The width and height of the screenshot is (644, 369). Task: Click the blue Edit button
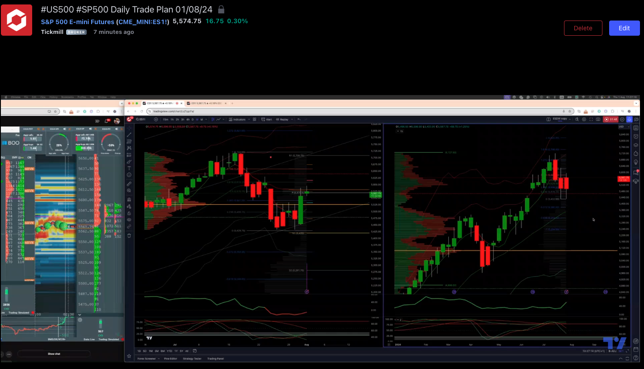pos(624,28)
